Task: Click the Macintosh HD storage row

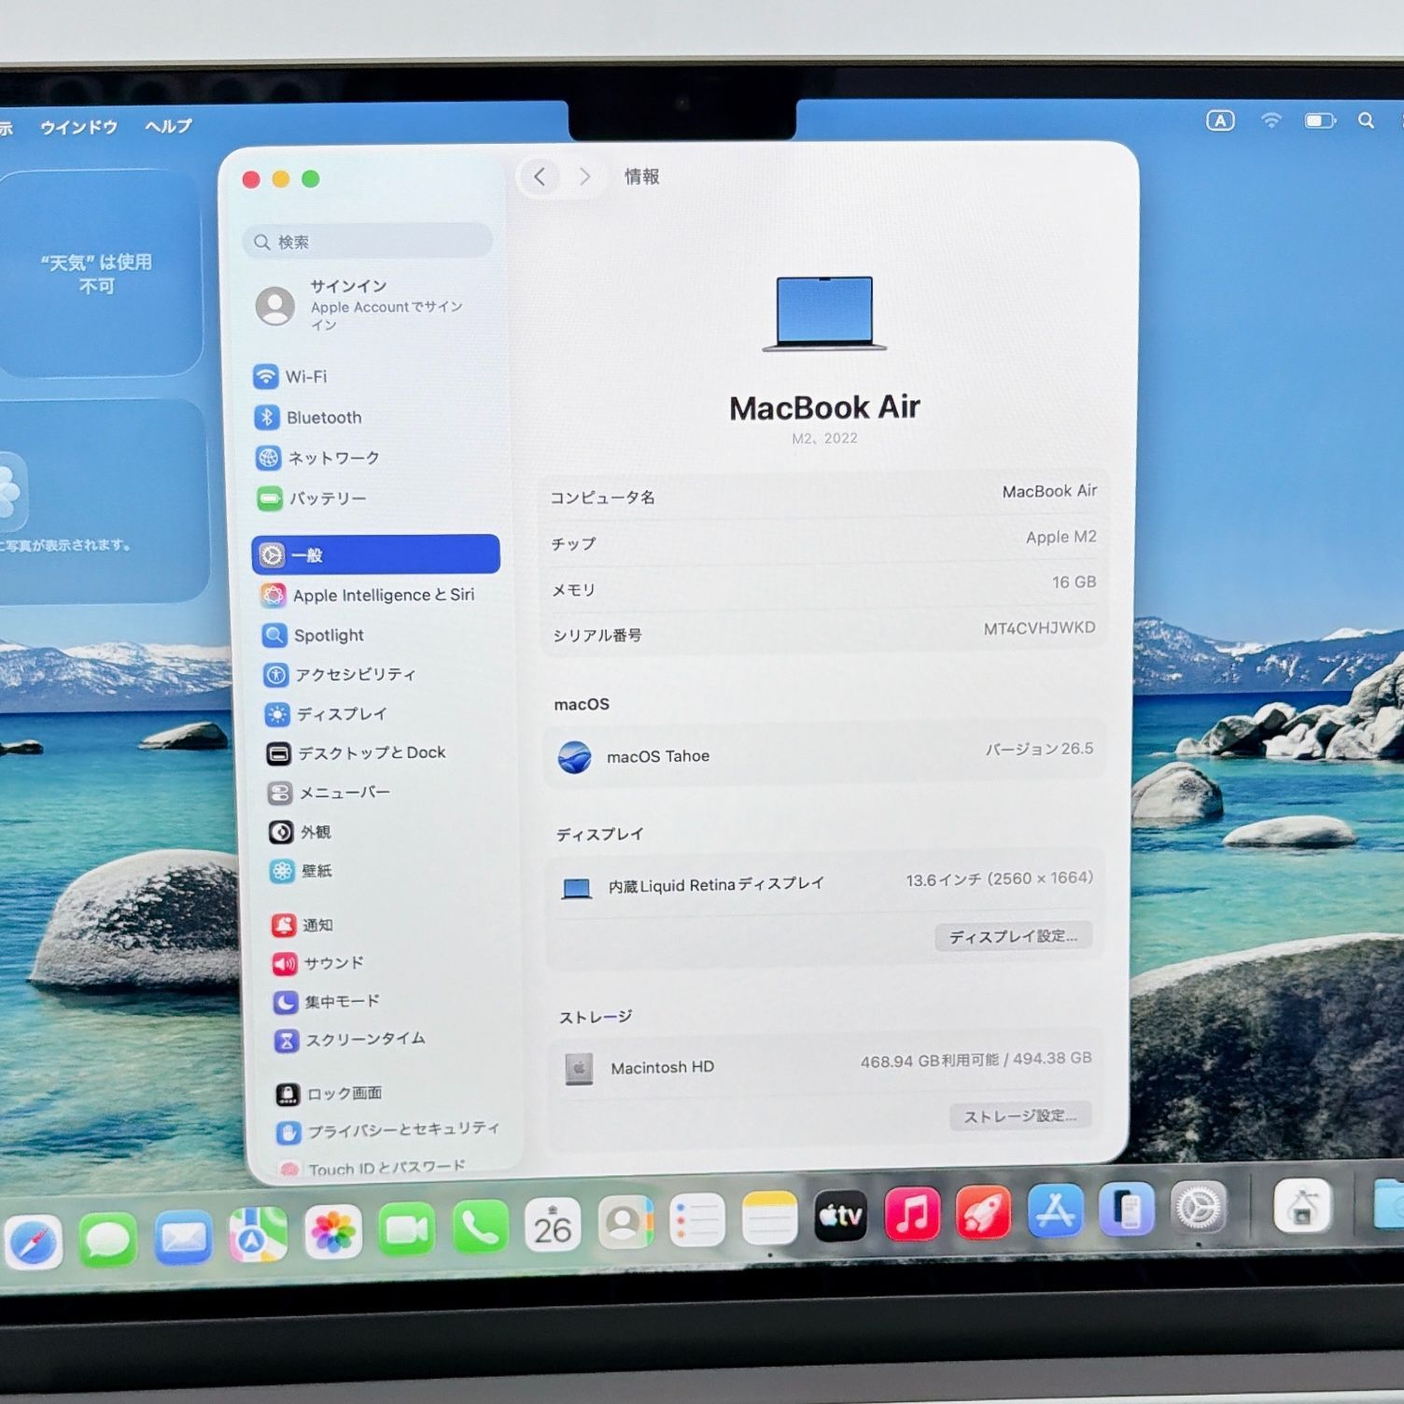Action: 826,1064
